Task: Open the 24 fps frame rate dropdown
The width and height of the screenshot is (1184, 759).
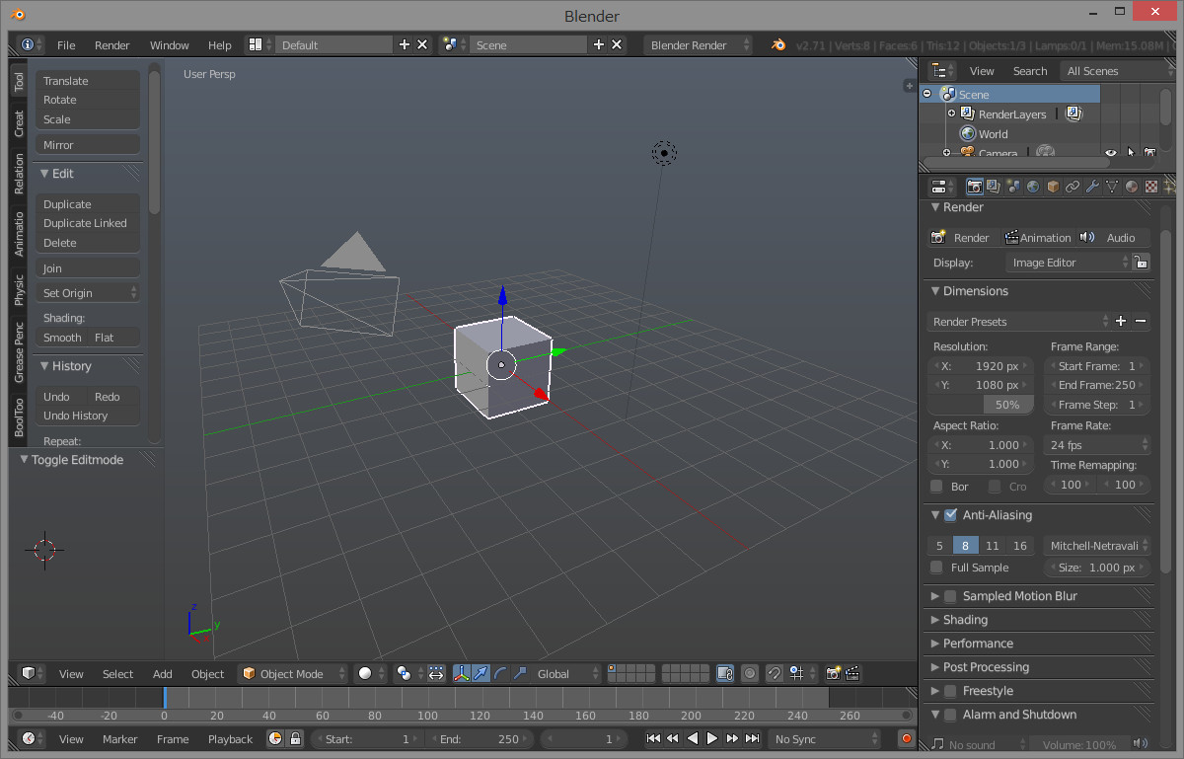Action: pos(1097,445)
